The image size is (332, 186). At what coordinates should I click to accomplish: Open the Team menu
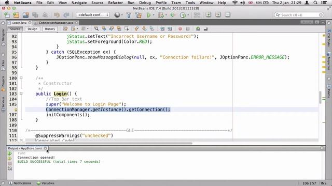pyautogui.click(x=176, y=3)
